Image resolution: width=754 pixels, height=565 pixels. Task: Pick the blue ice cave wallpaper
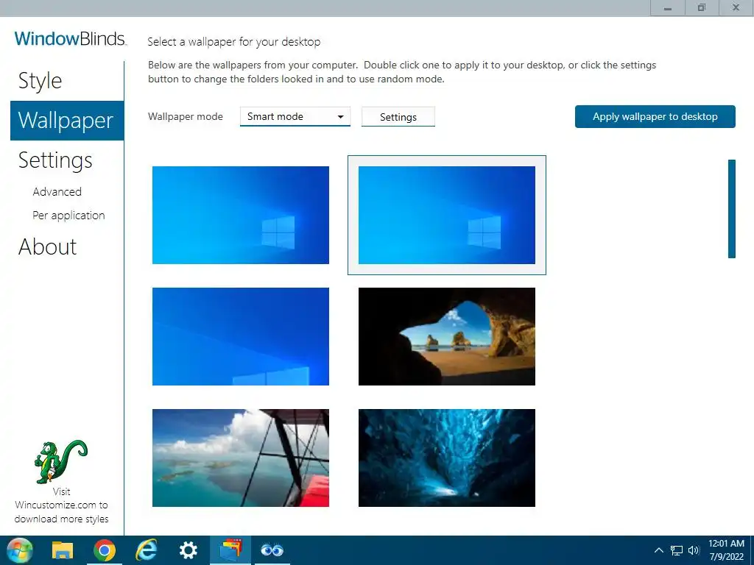[447, 458]
